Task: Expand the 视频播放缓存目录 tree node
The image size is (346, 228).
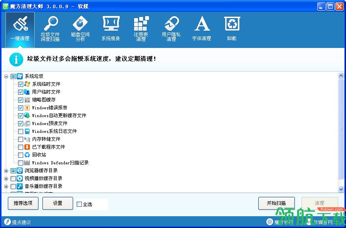Action: pos(6,178)
